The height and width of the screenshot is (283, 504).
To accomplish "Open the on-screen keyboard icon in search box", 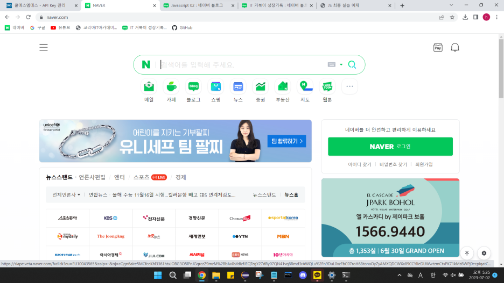I will pos(332,64).
